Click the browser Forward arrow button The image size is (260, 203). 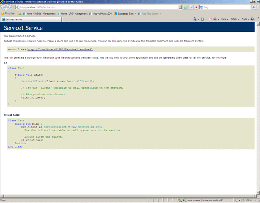coord(9,7)
